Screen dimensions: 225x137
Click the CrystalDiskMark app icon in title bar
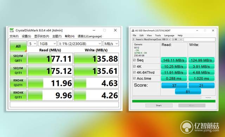[x=12, y=30]
